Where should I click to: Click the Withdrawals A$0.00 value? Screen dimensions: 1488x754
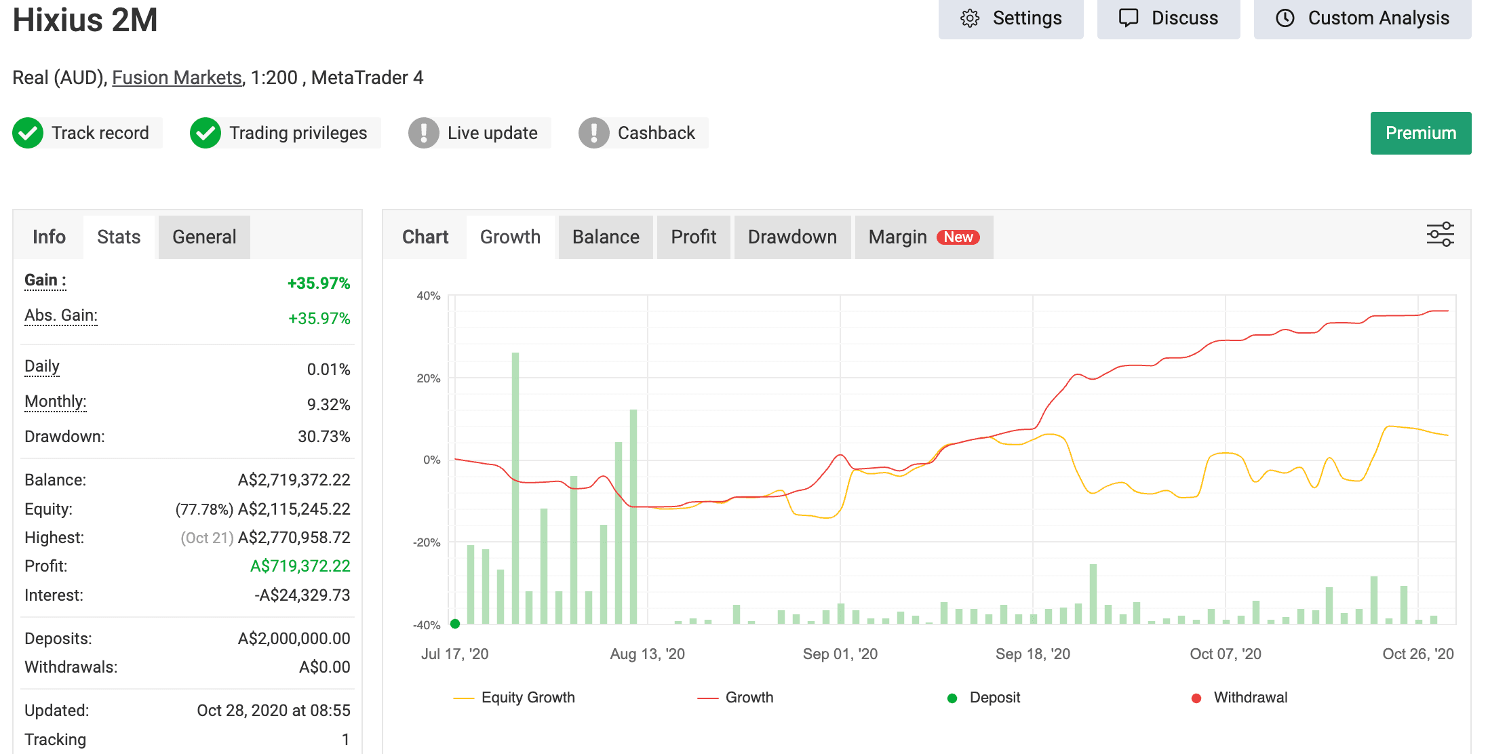[325, 667]
